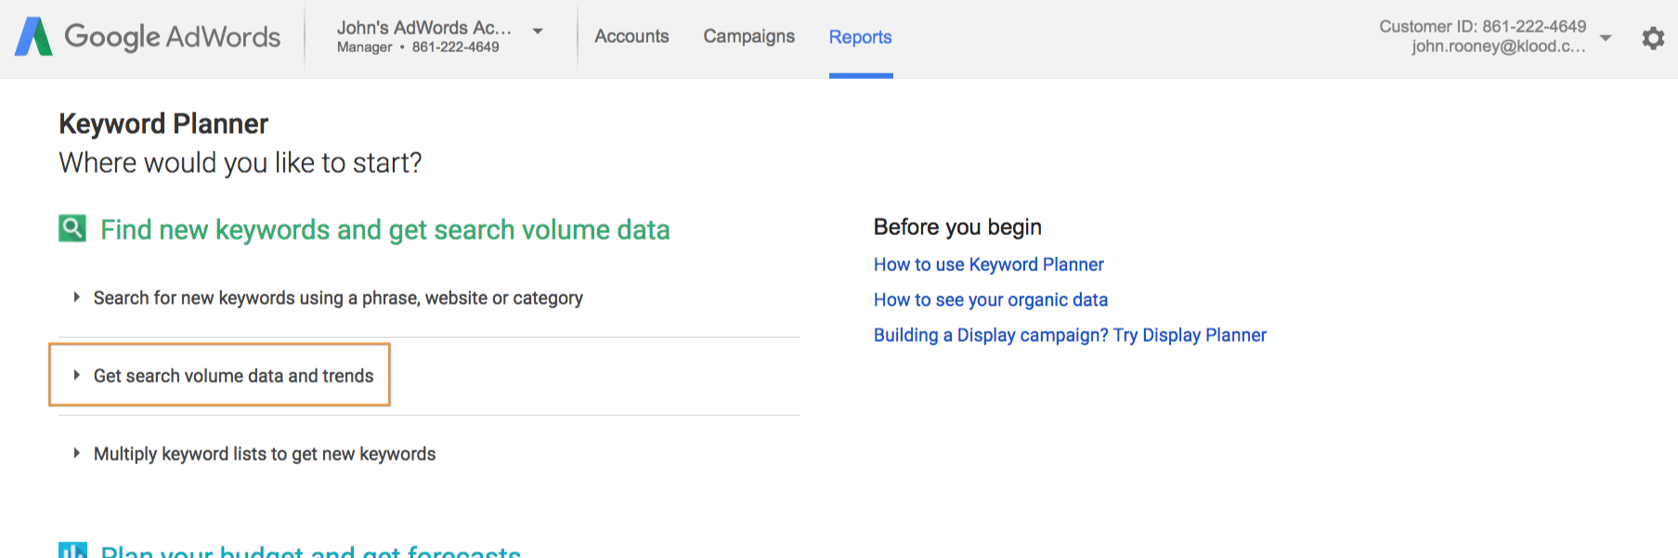The height and width of the screenshot is (558, 1678).
Task: Click the Find new keywords heading
Action: click(384, 229)
